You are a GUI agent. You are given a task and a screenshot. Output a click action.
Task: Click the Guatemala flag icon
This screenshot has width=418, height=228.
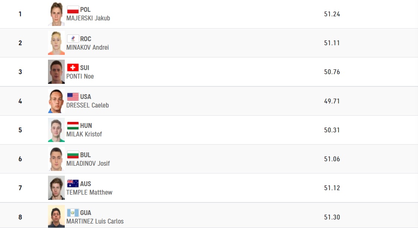(73, 212)
